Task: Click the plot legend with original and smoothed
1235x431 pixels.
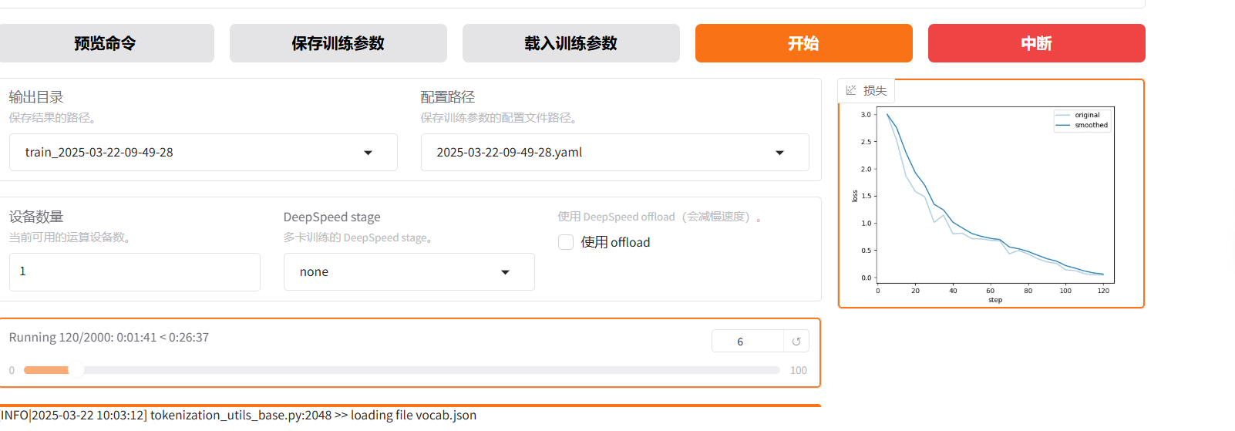Action: pyautogui.click(x=1083, y=120)
